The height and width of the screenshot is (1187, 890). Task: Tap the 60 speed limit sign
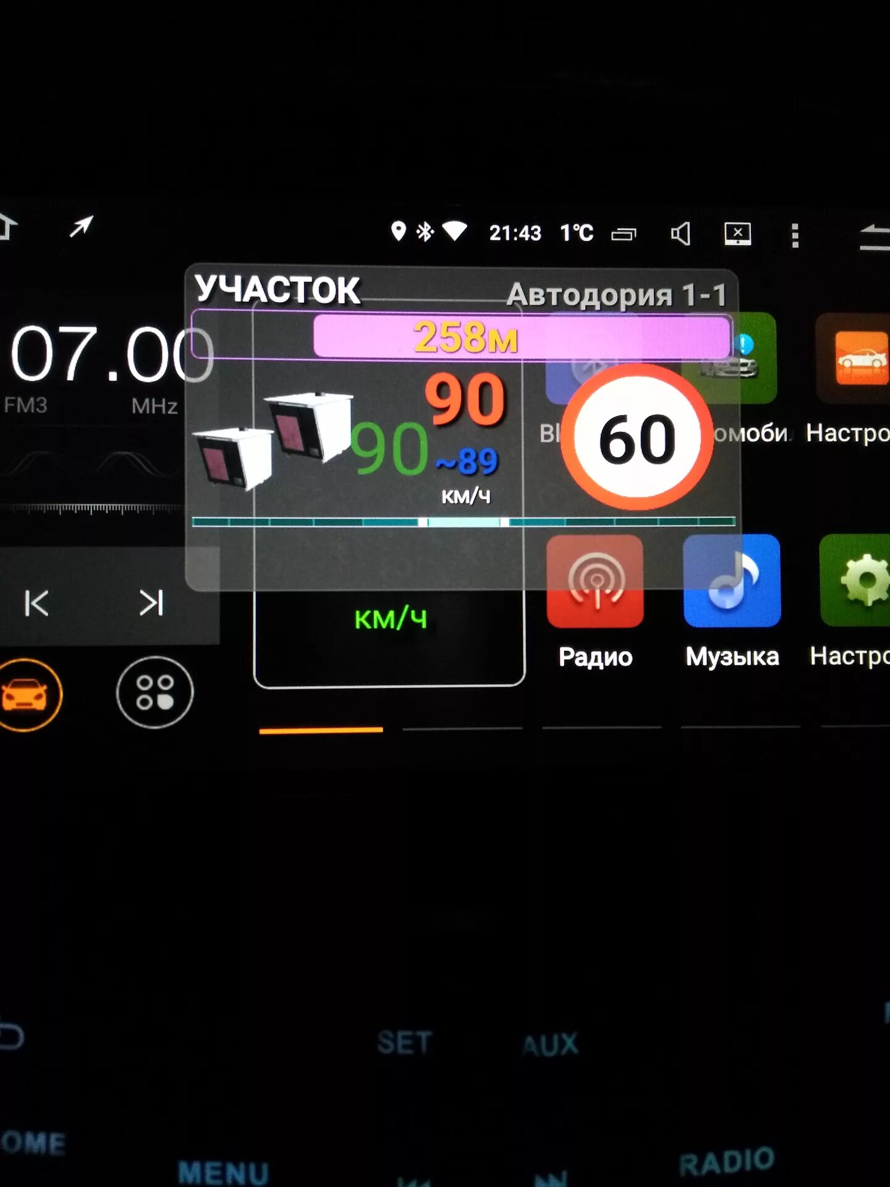(x=637, y=438)
